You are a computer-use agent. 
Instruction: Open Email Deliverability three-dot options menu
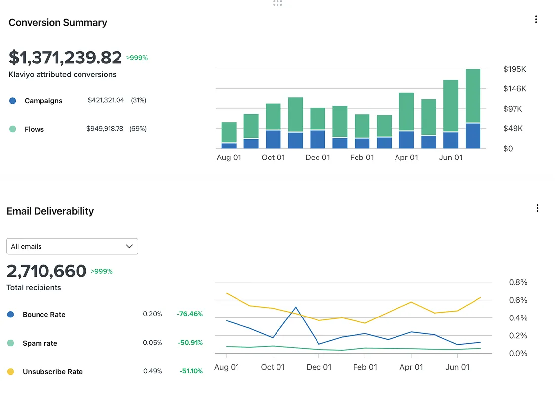point(537,208)
